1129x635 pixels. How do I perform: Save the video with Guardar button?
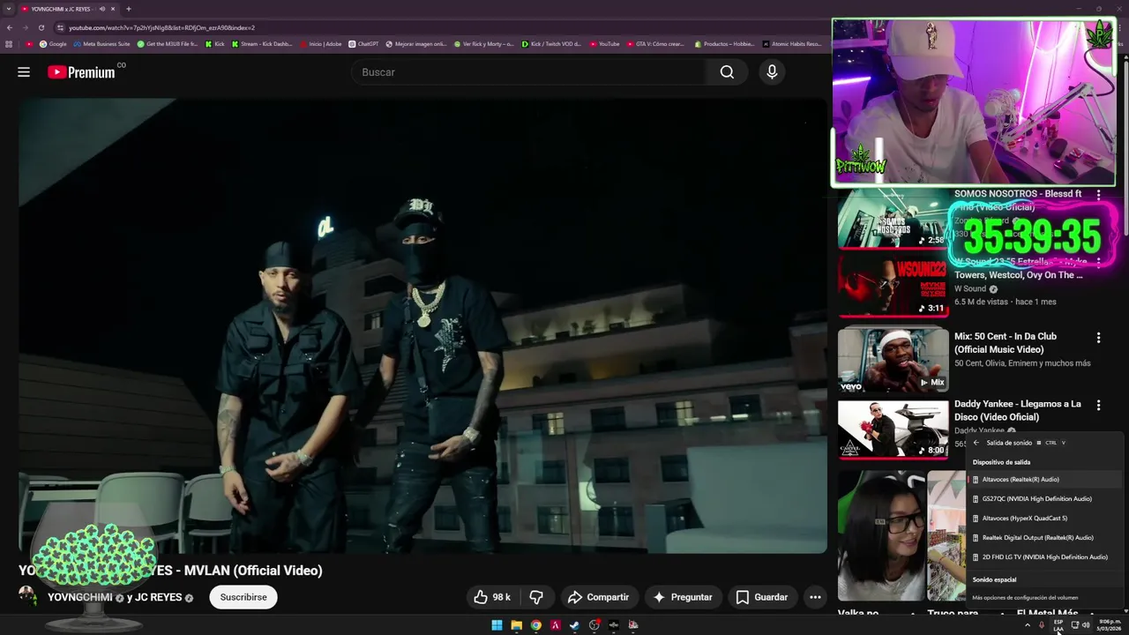point(762,597)
